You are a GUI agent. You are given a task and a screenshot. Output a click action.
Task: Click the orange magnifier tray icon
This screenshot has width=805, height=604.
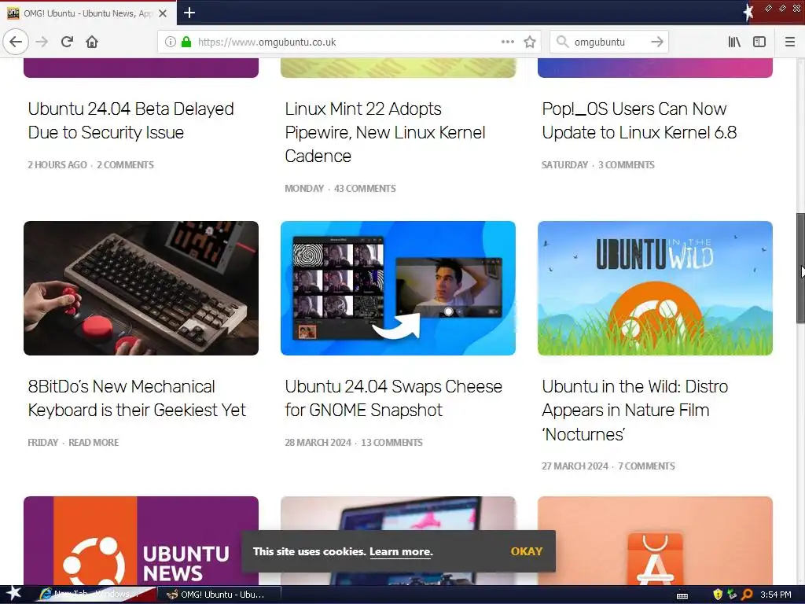[x=747, y=595]
